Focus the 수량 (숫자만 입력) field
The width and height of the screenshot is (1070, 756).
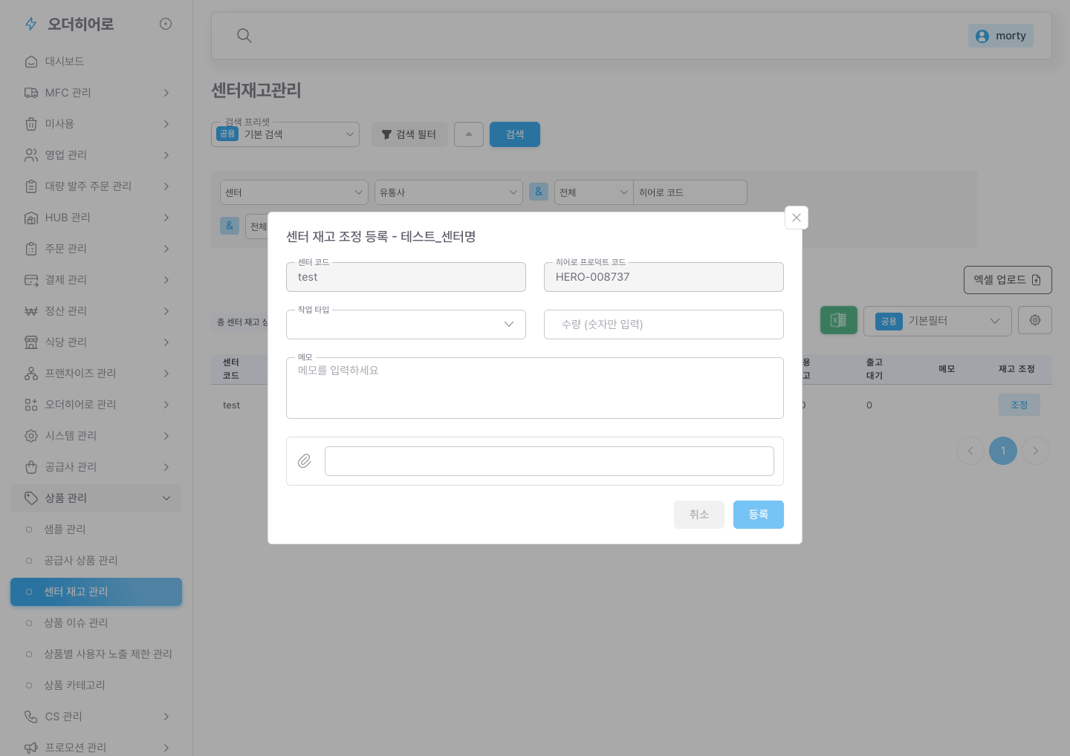[x=664, y=325]
